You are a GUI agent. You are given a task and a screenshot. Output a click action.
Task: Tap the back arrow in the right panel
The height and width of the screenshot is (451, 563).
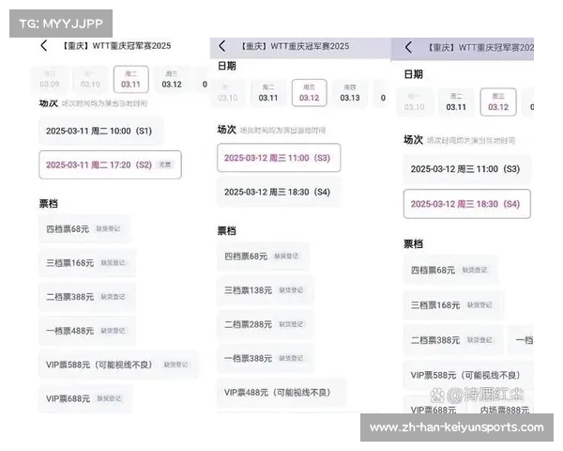[x=408, y=47]
